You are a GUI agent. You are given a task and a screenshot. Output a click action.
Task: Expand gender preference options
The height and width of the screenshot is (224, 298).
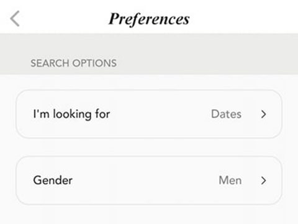pyautogui.click(x=263, y=180)
